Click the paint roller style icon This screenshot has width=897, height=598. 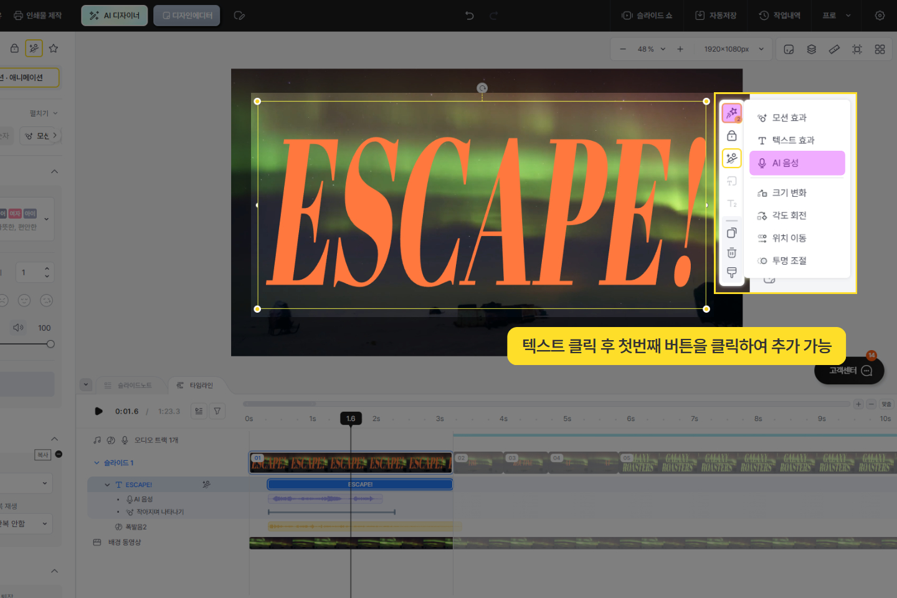(731, 273)
